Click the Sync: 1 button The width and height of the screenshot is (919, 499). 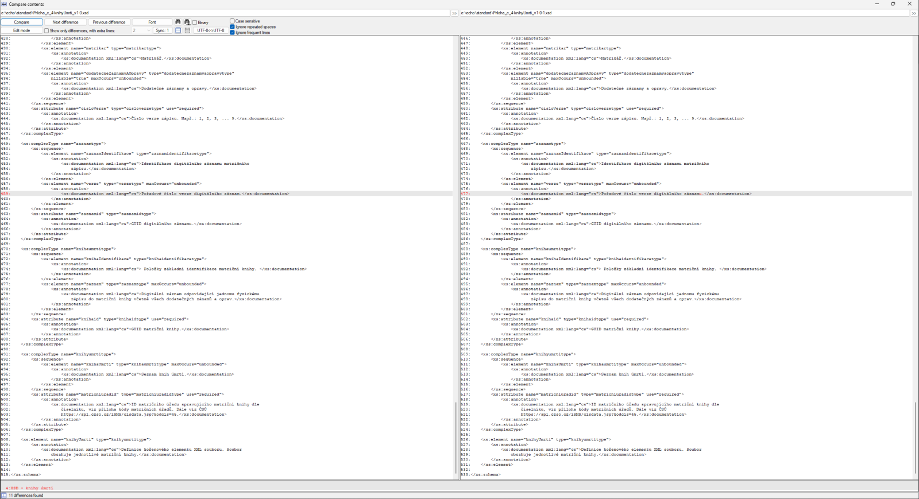coord(163,30)
